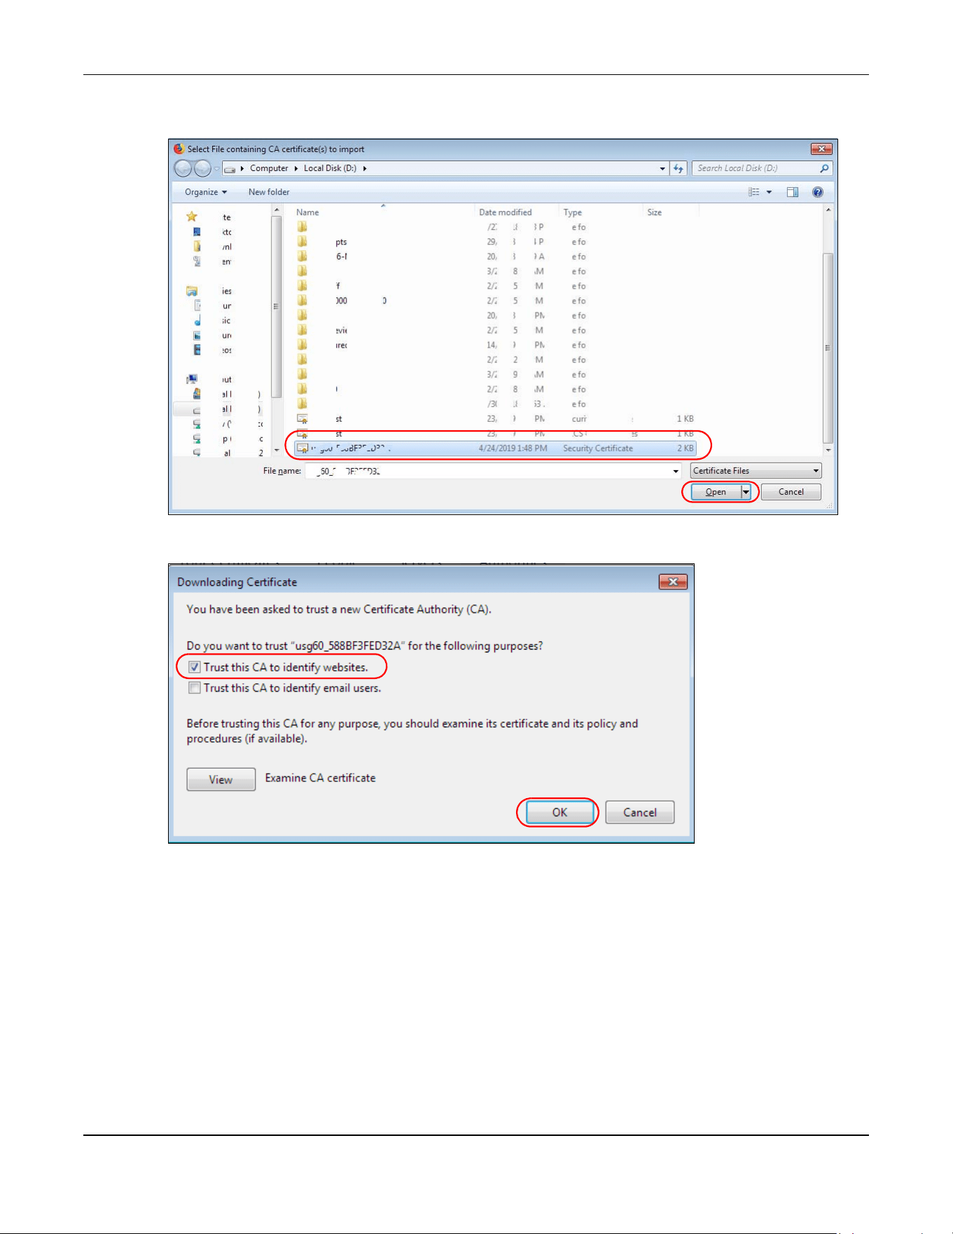Click the Back navigation arrow

point(183,168)
